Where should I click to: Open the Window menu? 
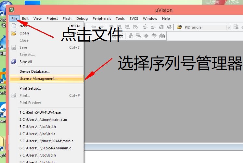150,19
